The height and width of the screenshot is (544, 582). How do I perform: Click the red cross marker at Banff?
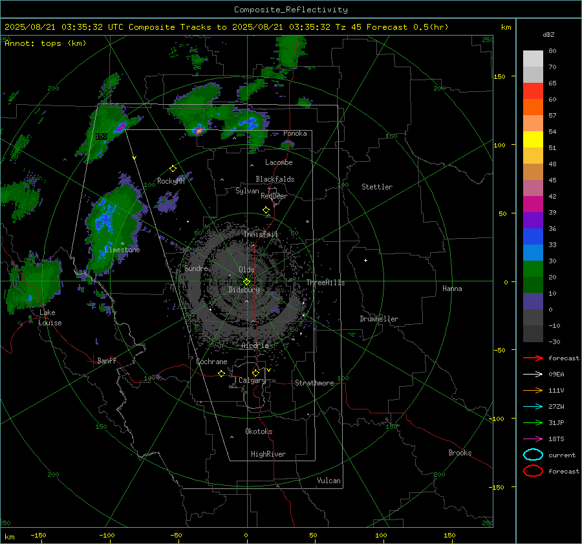coord(92,361)
